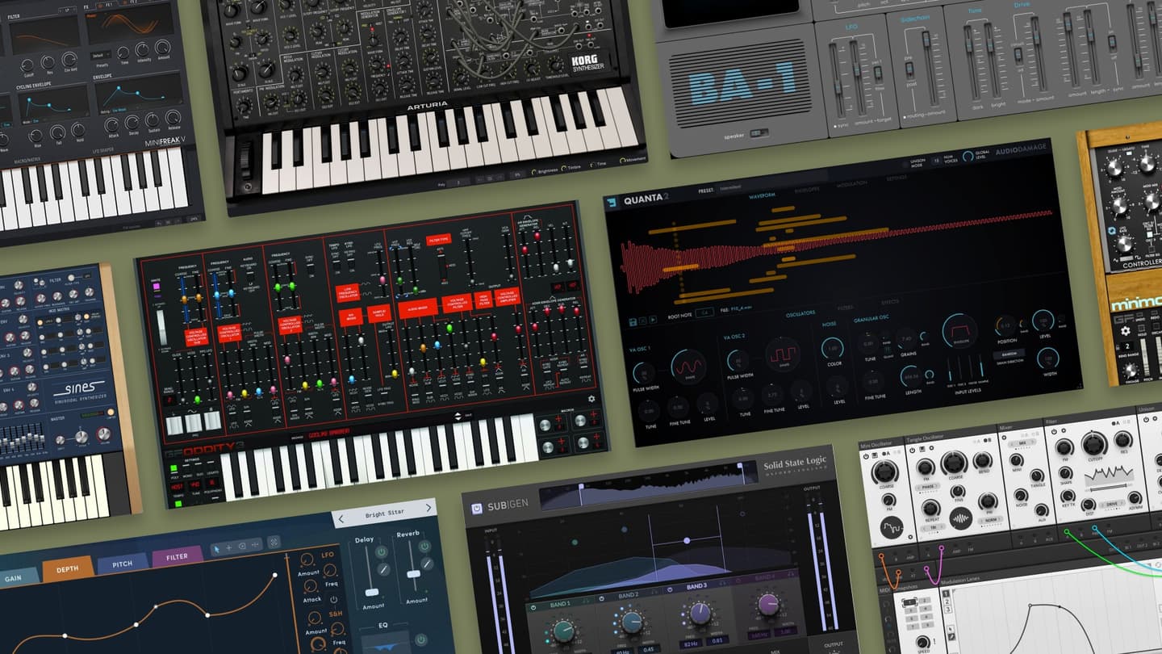Screen dimensions: 1162x654
Task: Open the settings gear in GForce Oddity3
Action: 591,399
